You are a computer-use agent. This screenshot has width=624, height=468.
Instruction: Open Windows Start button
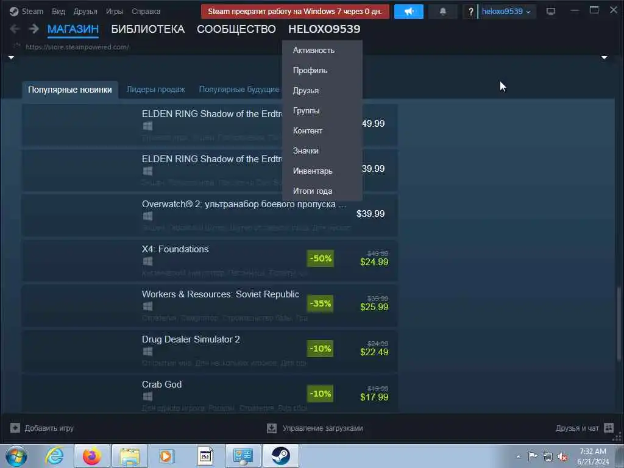point(16,456)
